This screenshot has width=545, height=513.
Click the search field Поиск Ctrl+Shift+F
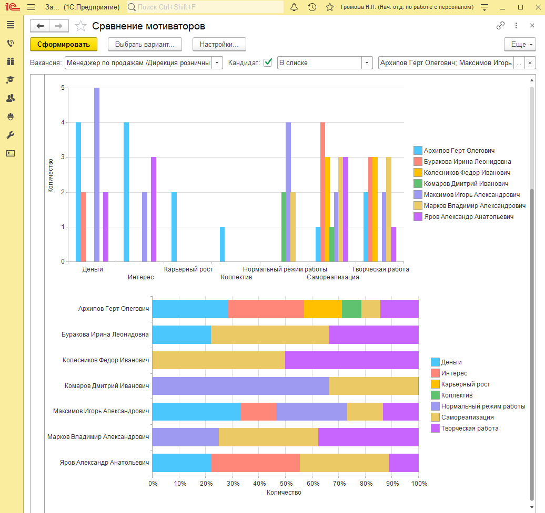tap(205, 7)
